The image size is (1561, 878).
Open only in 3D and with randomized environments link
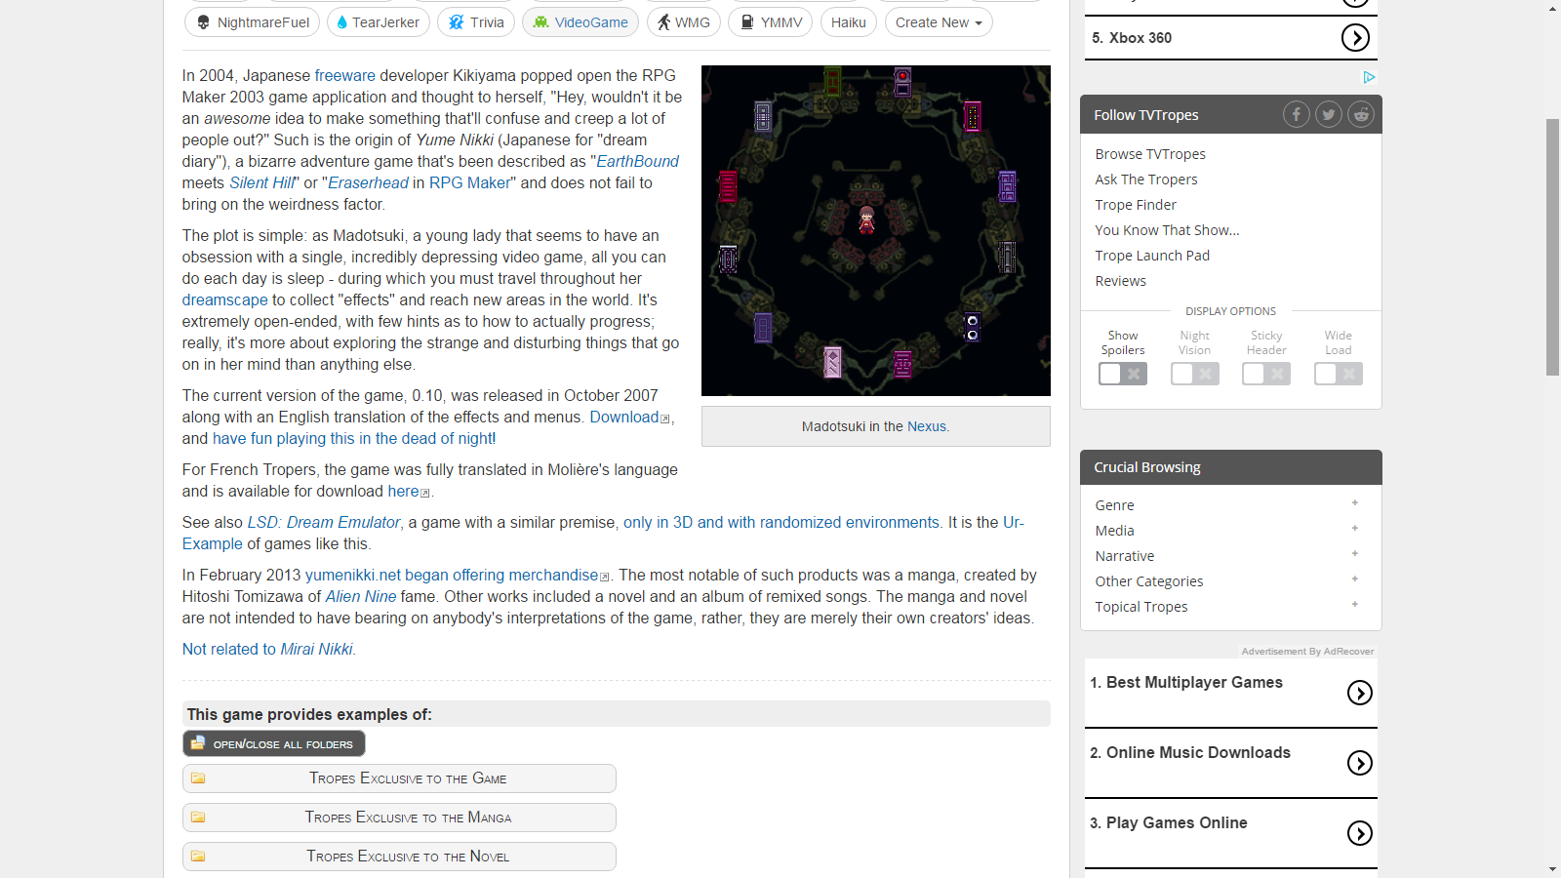click(781, 522)
